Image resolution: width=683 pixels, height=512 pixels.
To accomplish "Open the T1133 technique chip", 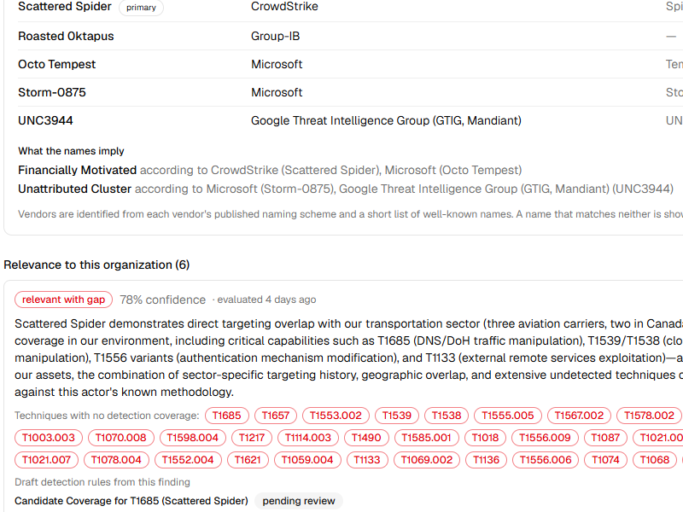I will tap(367, 460).
